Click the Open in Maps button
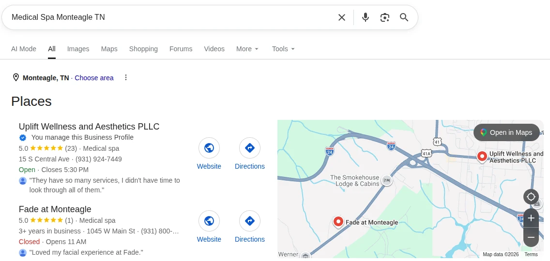The width and height of the screenshot is (550, 261). coord(506,132)
